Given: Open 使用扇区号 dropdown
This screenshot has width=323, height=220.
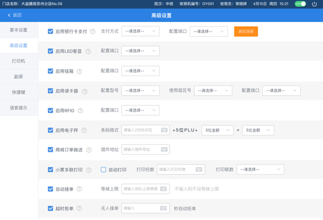Looking at the screenshot, I should (213, 91).
